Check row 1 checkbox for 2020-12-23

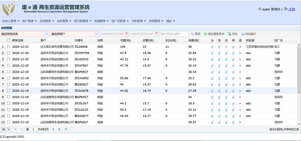[8, 47]
